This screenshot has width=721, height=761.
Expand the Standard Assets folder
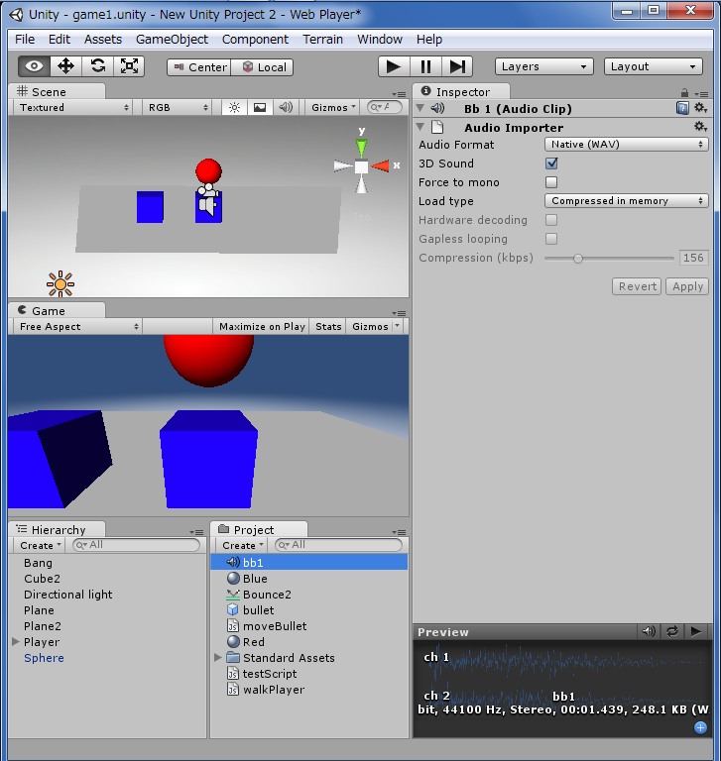point(218,658)
